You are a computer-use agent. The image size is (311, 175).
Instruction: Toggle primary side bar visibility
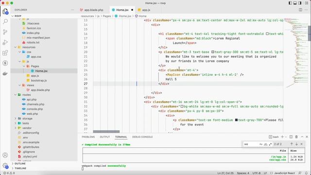[x=290, y=3]
